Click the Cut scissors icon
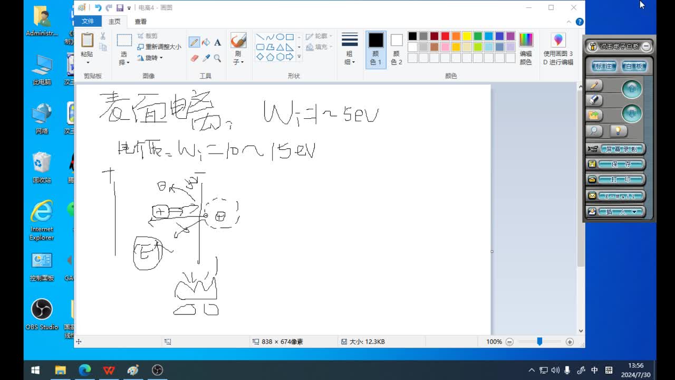675x380 pixels. [103, 36]
